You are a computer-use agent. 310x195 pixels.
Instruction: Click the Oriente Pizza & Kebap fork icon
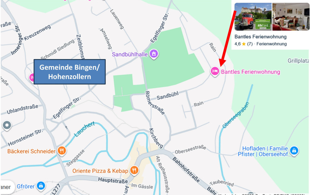tap(134, 170)
